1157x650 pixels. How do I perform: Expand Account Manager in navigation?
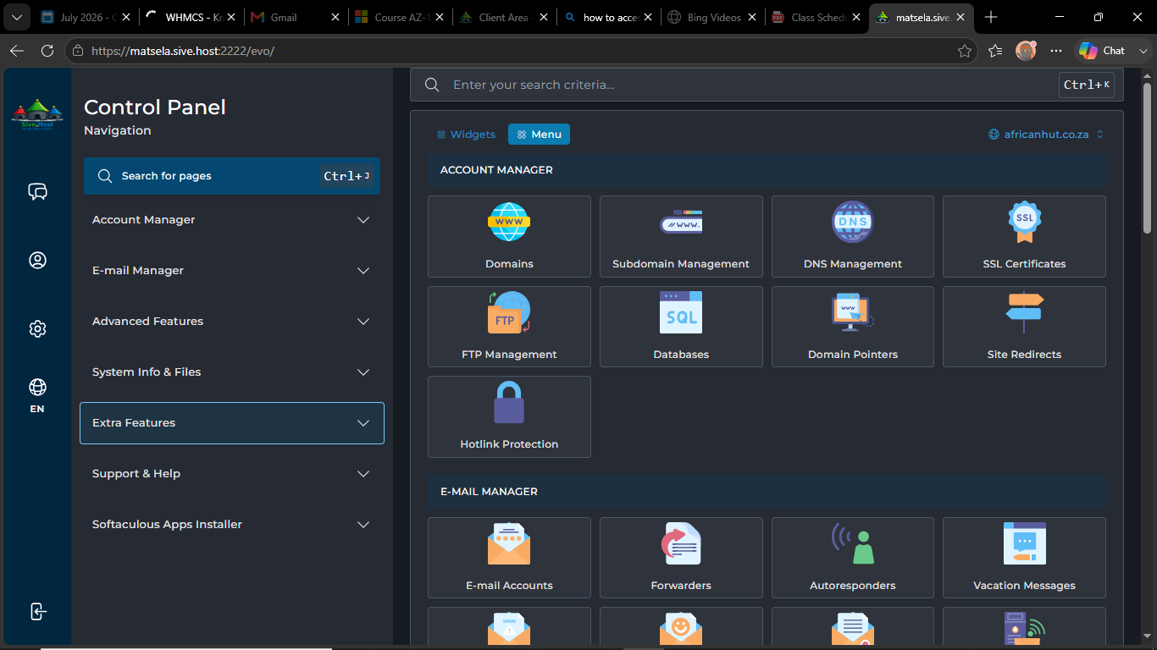pyautogui.click(x=232, y=220)
